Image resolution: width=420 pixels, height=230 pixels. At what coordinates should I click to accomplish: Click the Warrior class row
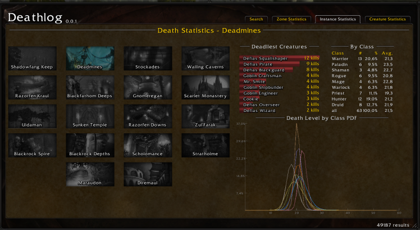(362, 59)
